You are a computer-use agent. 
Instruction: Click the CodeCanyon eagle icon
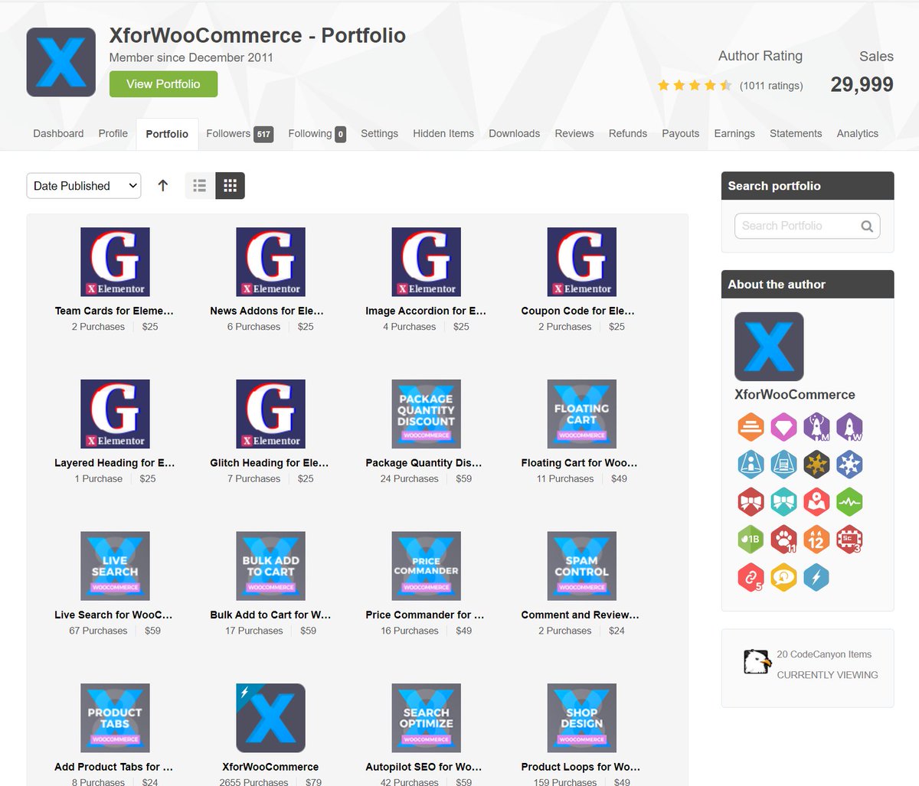757,661
